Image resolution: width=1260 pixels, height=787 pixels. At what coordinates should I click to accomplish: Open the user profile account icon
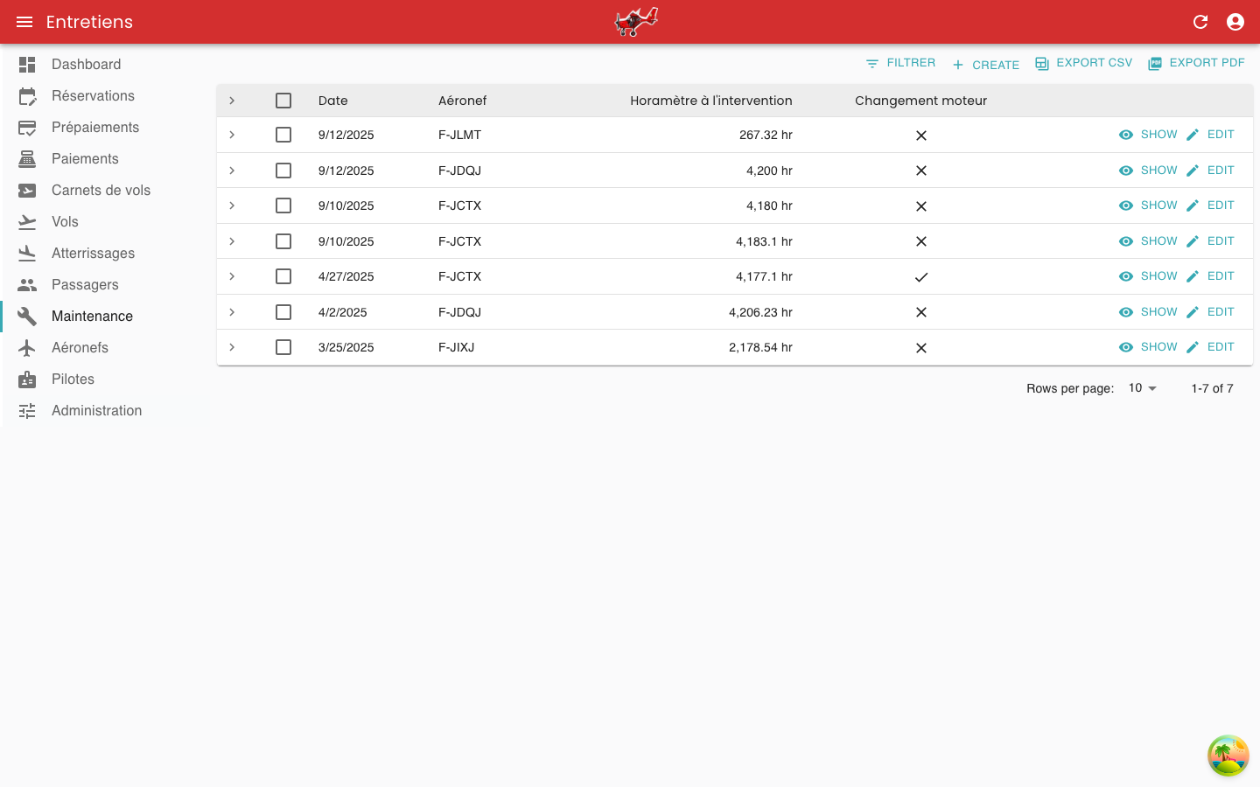coord(1235,22)
